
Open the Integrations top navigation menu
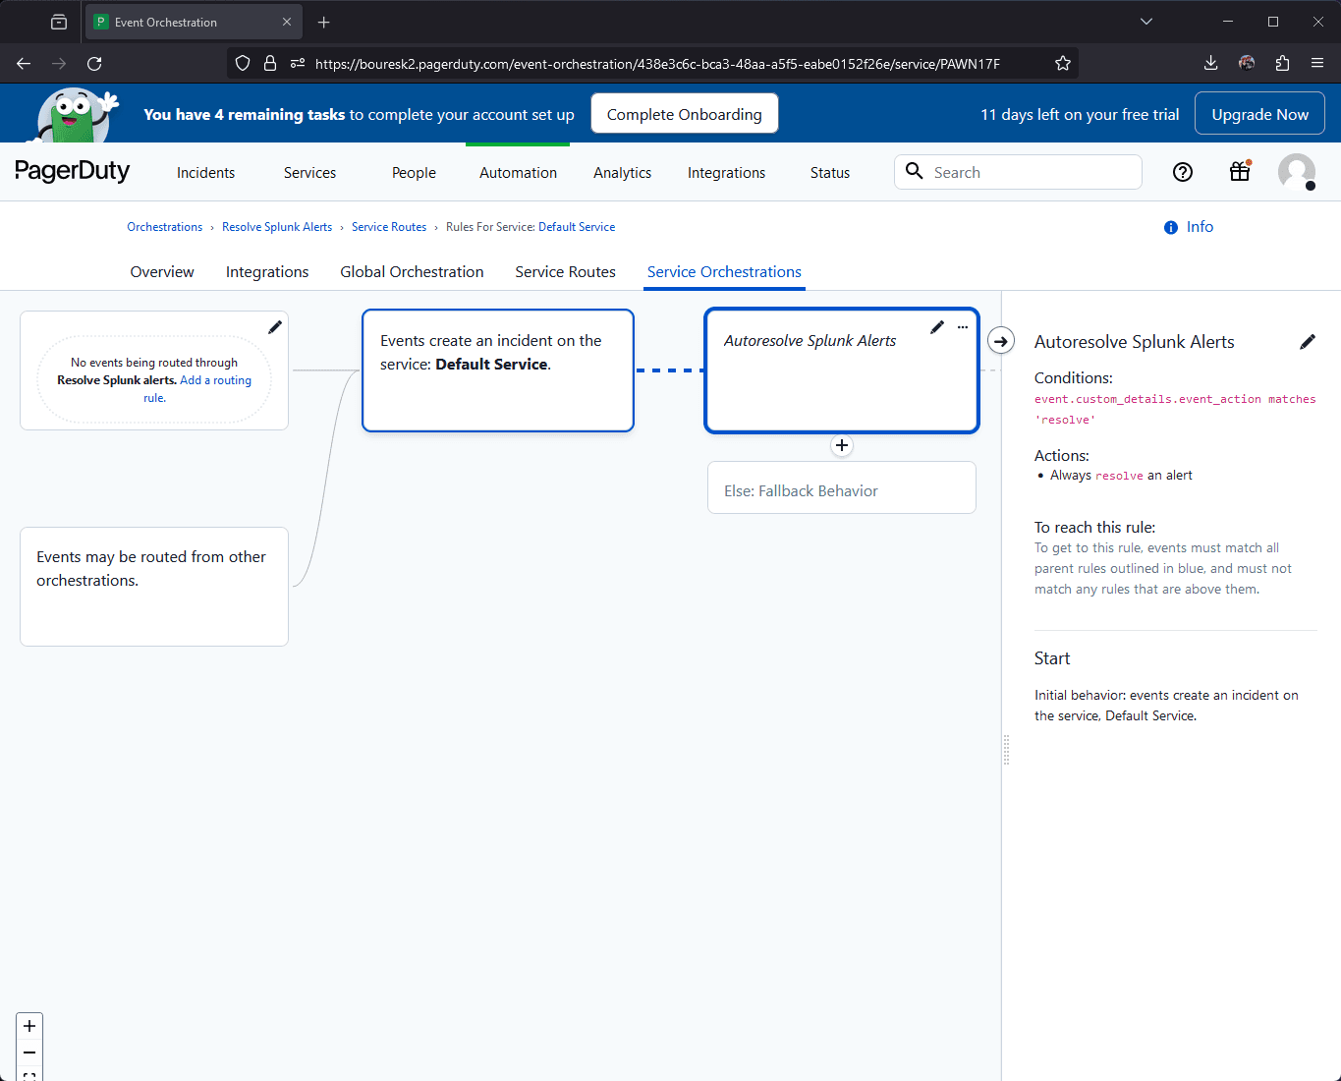coord(726,172)
